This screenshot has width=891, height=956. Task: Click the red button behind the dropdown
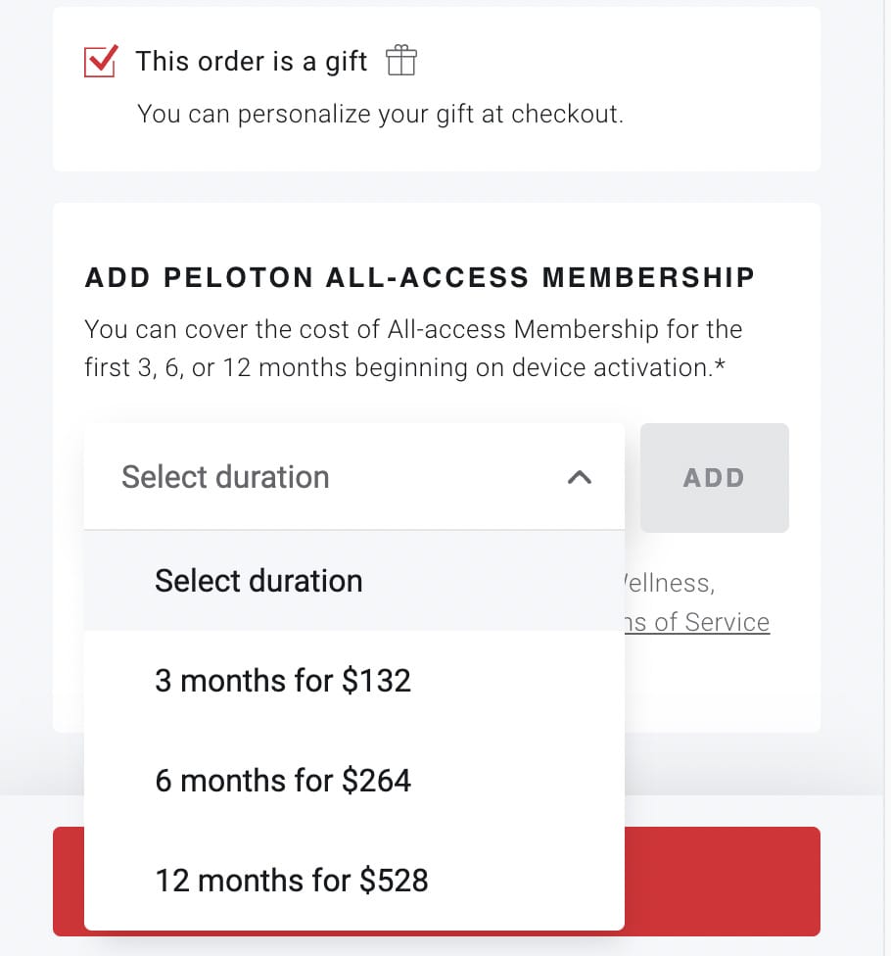tap(723, 881)
